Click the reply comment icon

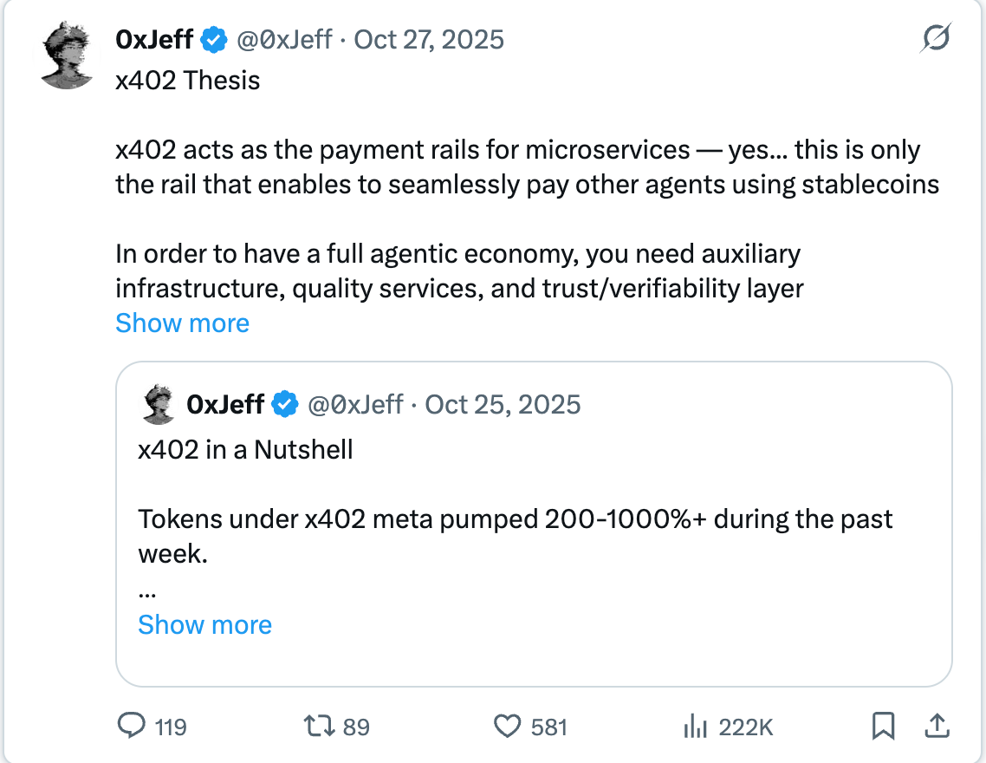(130, 726)
